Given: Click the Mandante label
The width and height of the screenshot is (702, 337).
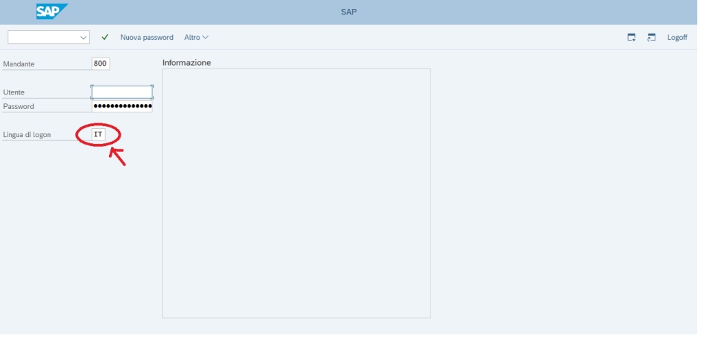Looking at the screenshot, I should click(19, 64).
